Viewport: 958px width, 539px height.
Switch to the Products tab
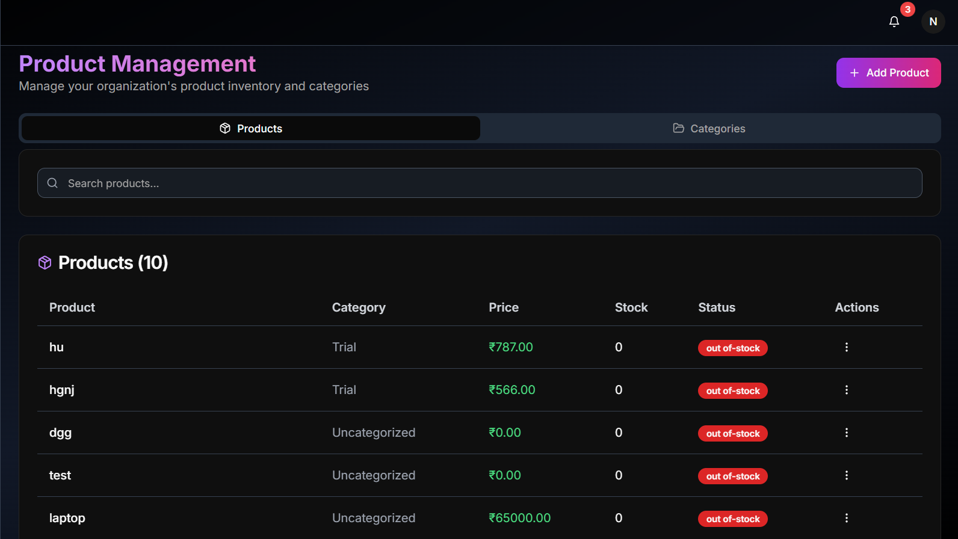pos(251,128)
